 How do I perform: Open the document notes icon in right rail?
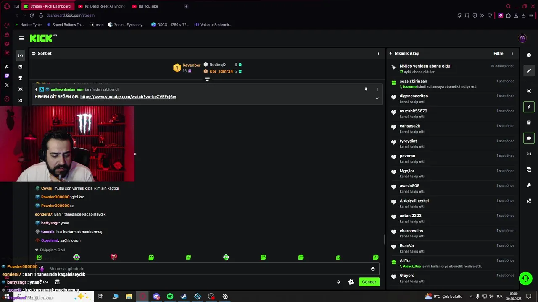point(529,122)
